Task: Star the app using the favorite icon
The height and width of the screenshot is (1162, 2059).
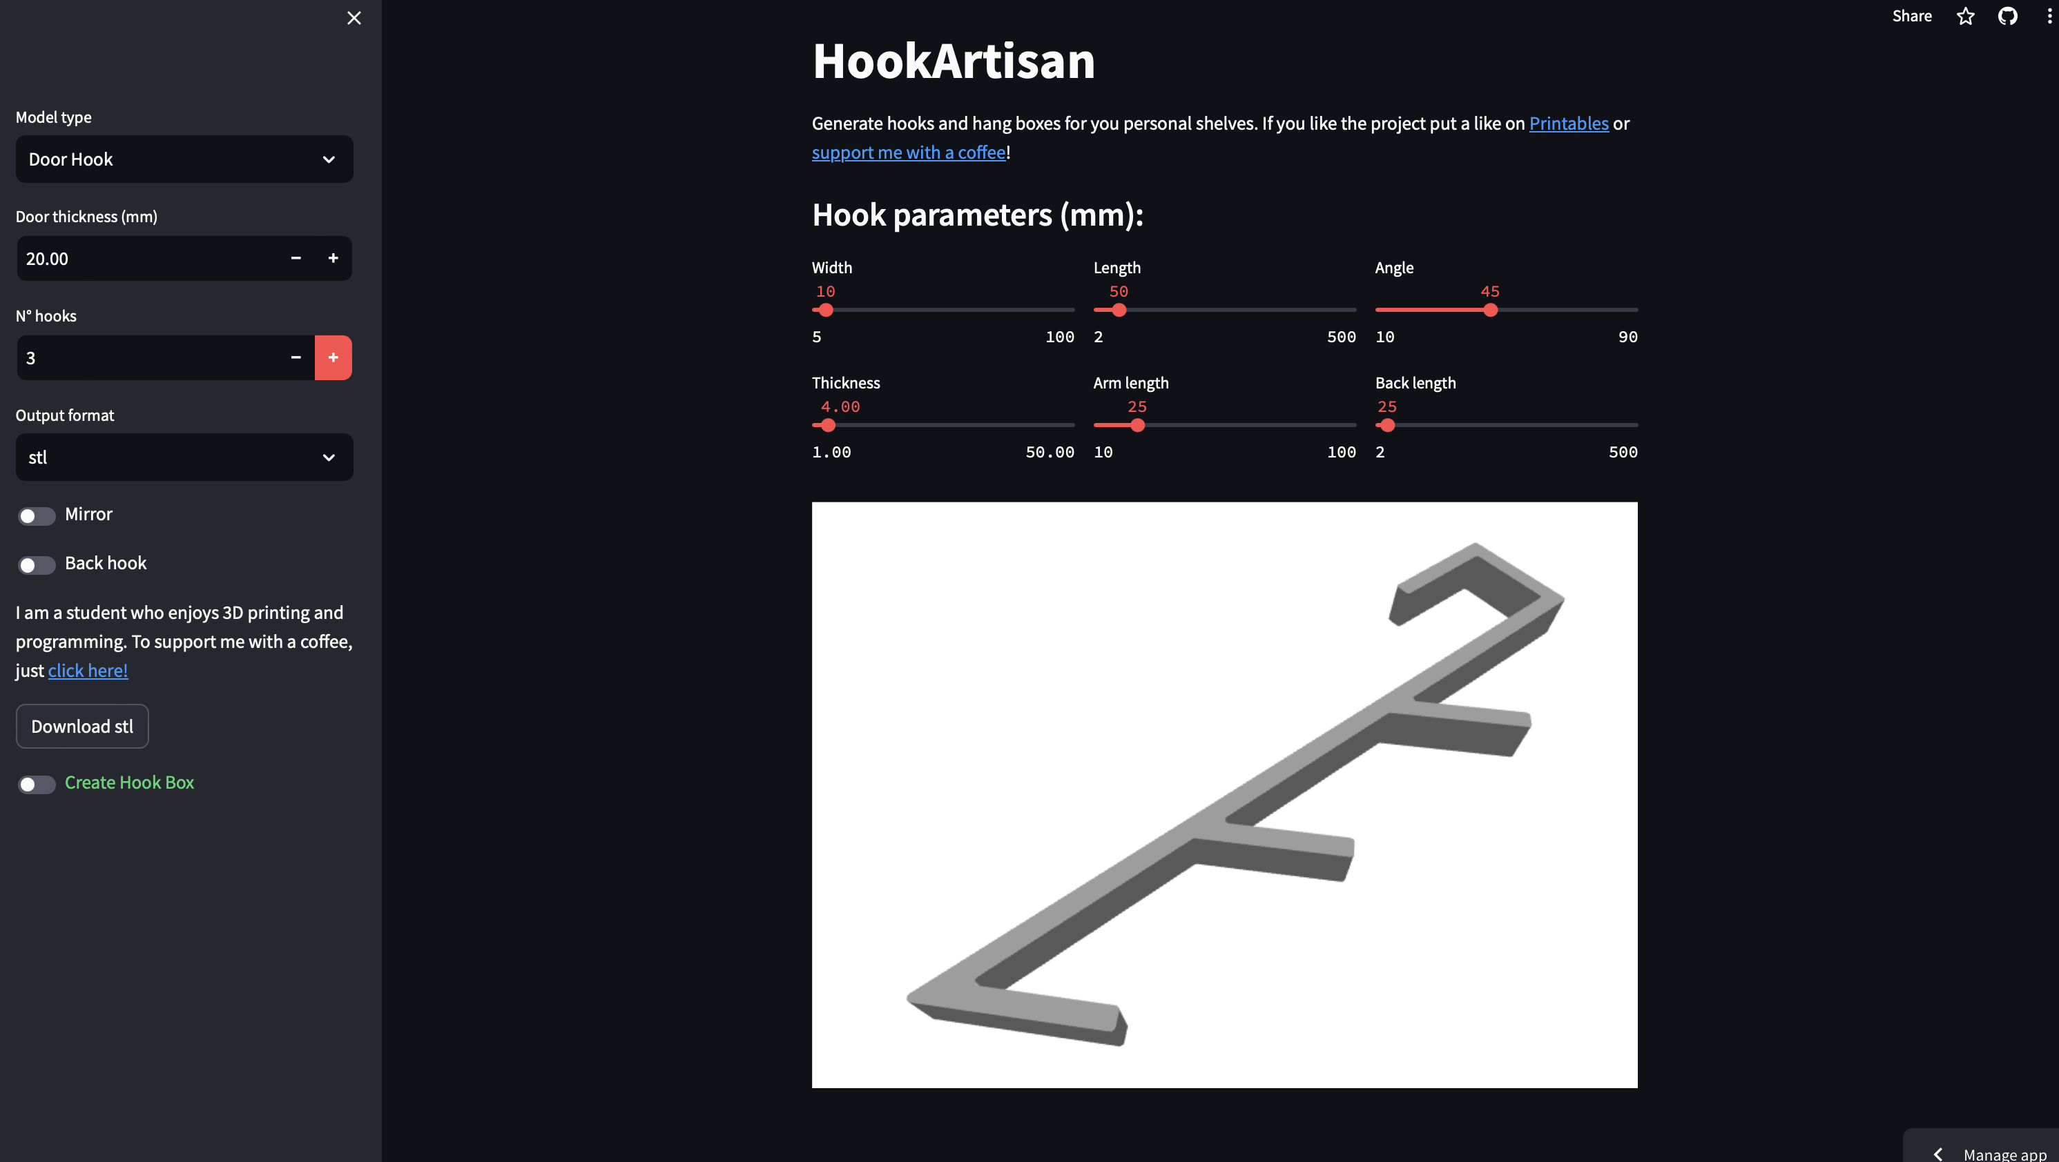Action: (x=1964, y=16)
